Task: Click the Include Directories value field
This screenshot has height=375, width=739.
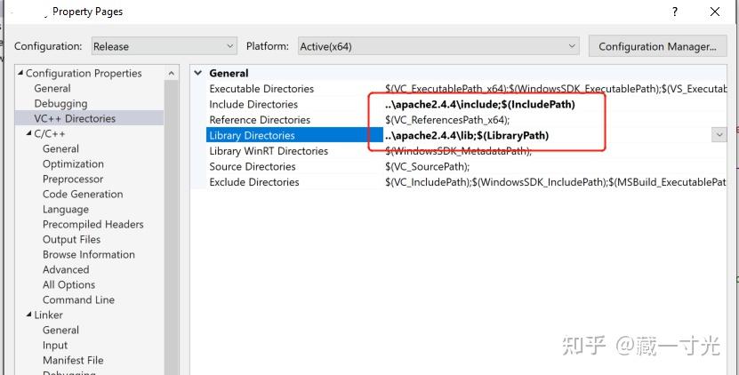Action: pos(480,105)
